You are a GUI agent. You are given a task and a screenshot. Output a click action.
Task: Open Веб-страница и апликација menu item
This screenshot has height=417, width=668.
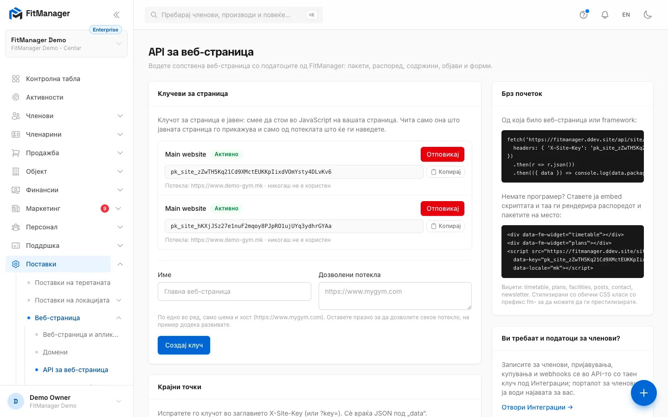coord(81,335)
